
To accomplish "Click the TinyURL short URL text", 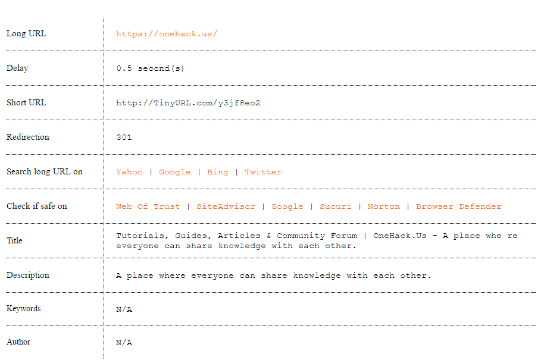I will coord(188,103).
